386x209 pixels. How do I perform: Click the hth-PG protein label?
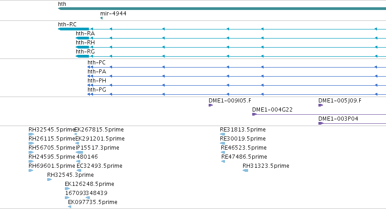[97, 90]
